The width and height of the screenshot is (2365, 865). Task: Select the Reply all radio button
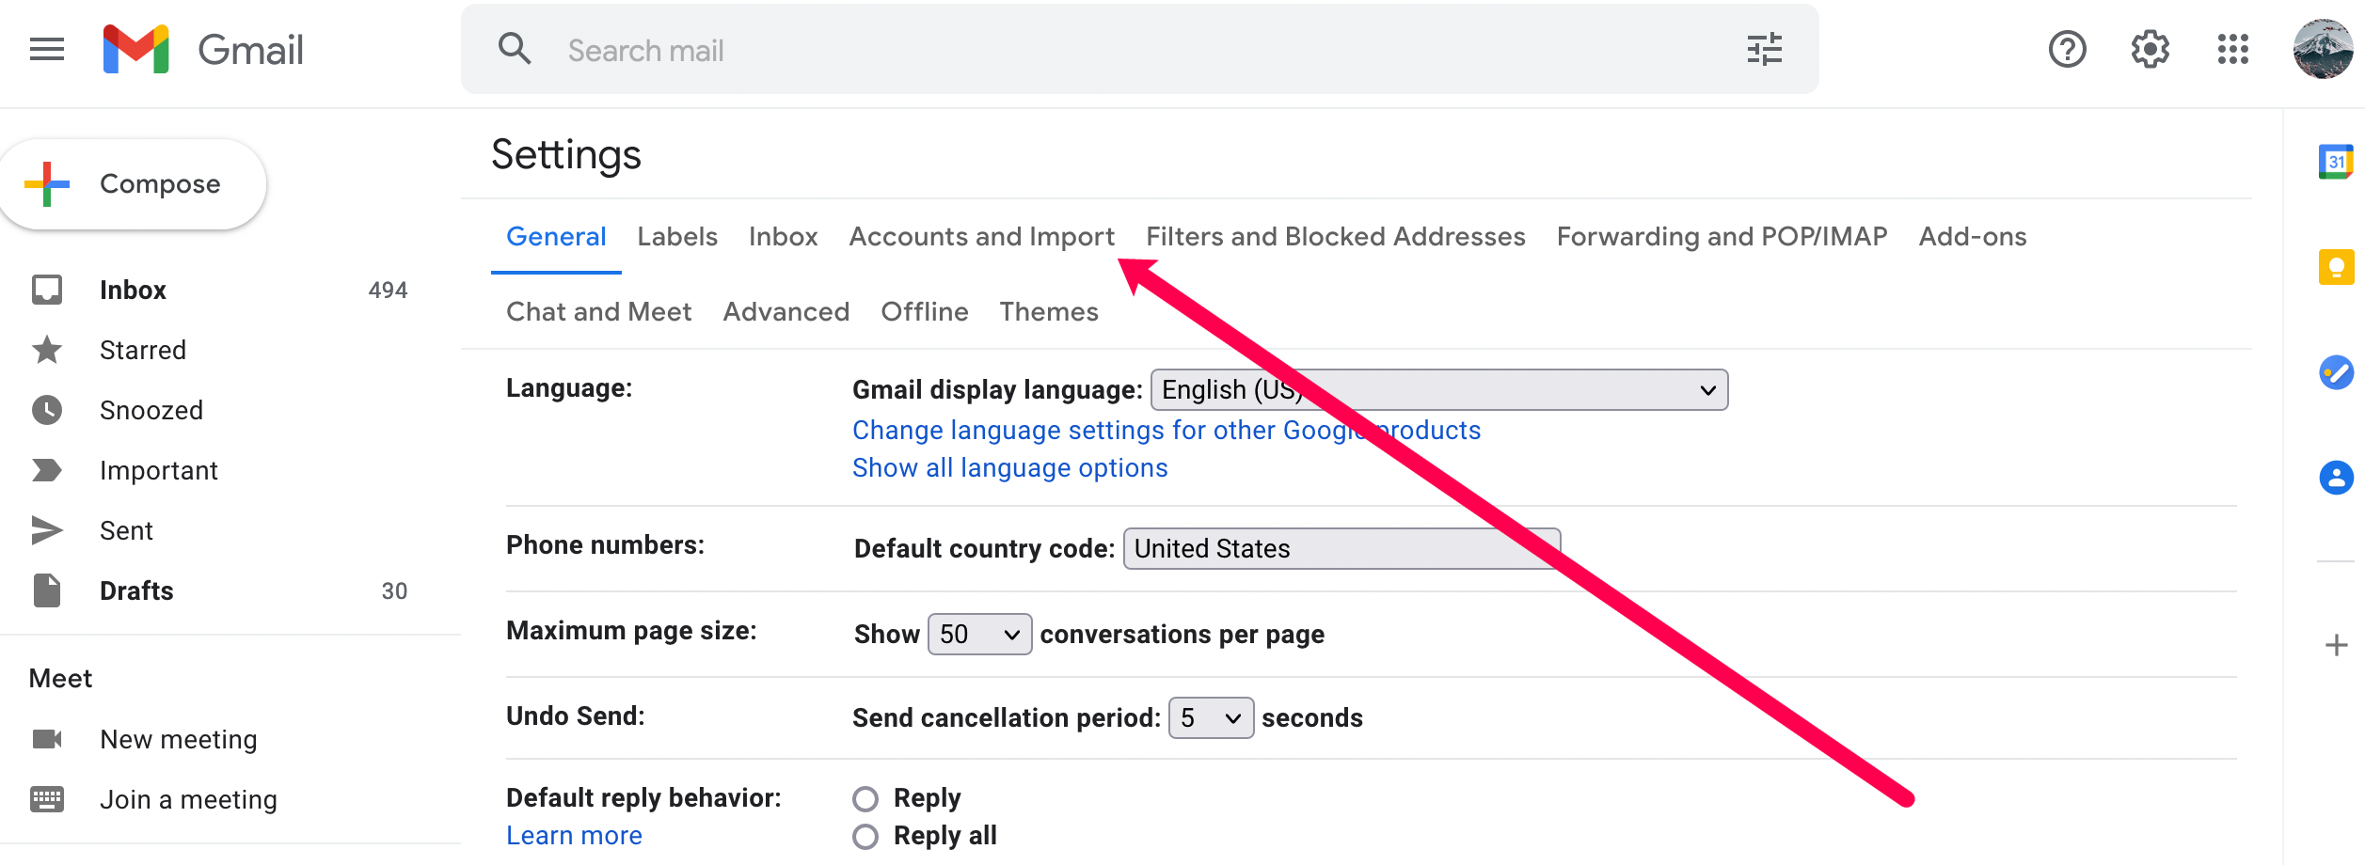(x=865, y=837)
